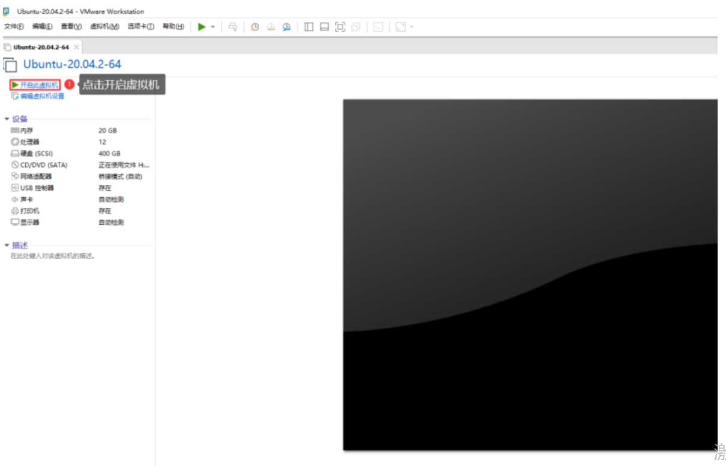Collapse the 描述 section
This screenshot has height=466, width=726.
[7, 245]
